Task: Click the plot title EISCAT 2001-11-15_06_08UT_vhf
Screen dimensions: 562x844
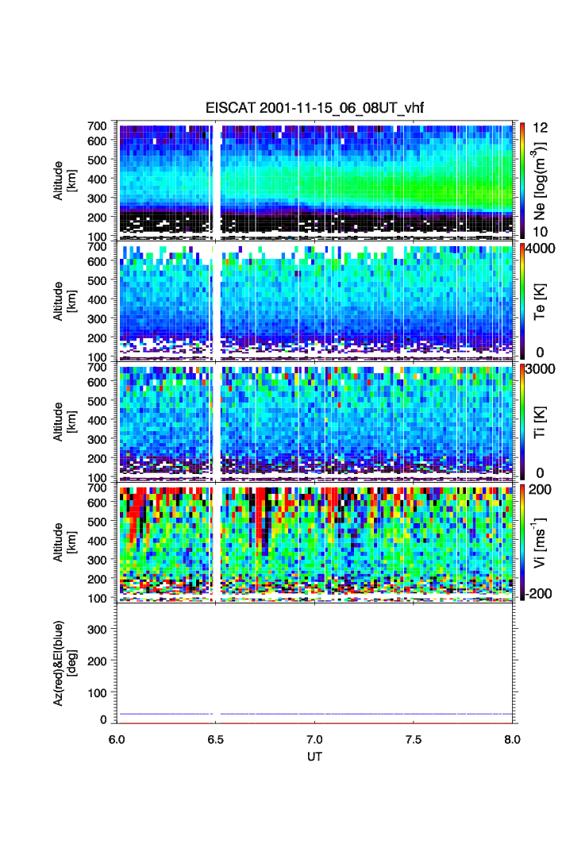Action: [316, 109]
